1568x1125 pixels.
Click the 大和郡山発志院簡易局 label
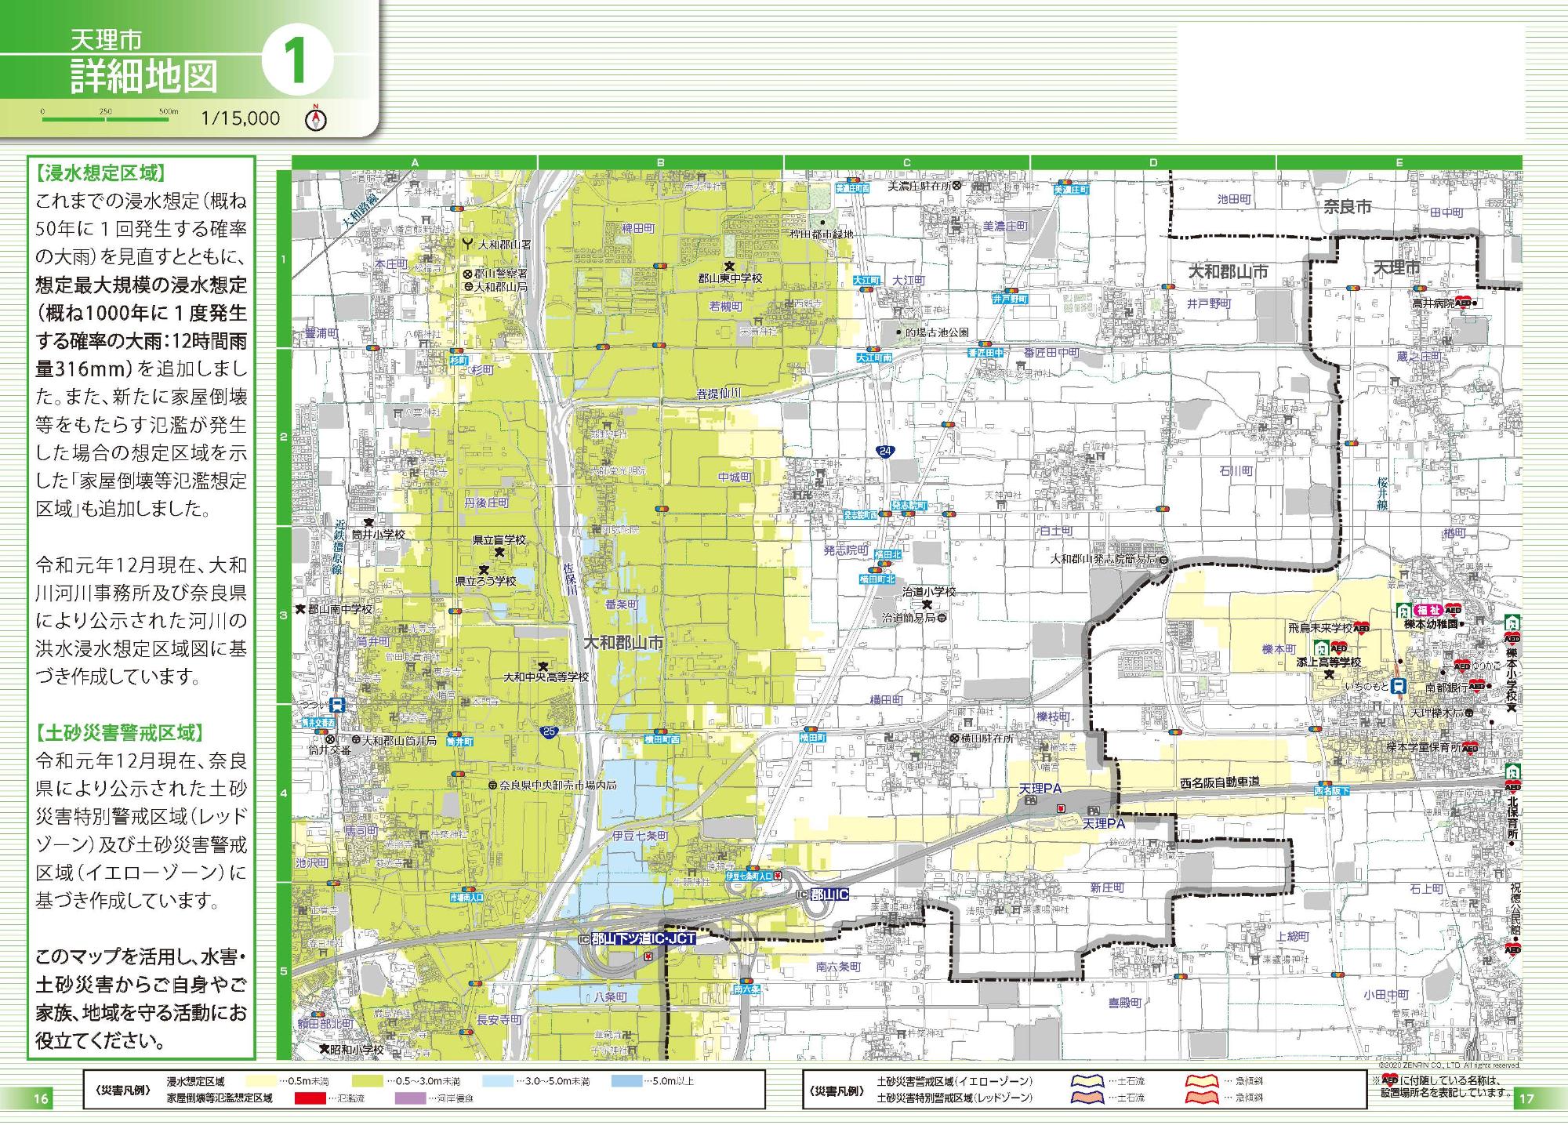point(1105,559)
